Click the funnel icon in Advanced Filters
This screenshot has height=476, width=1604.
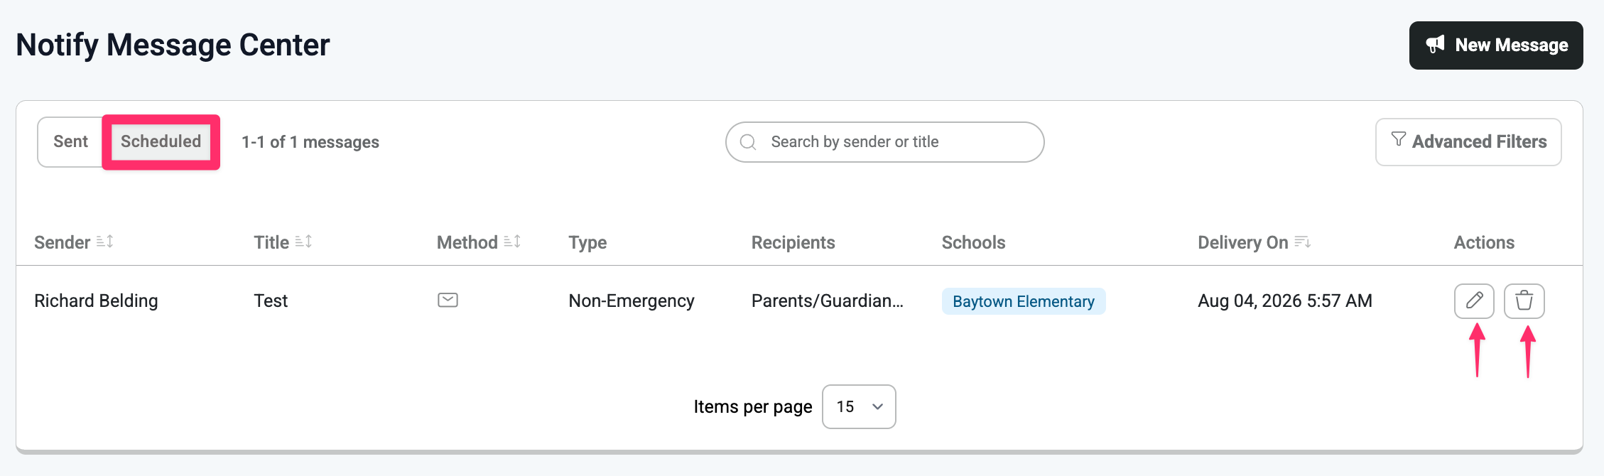tap(1398, 139)
